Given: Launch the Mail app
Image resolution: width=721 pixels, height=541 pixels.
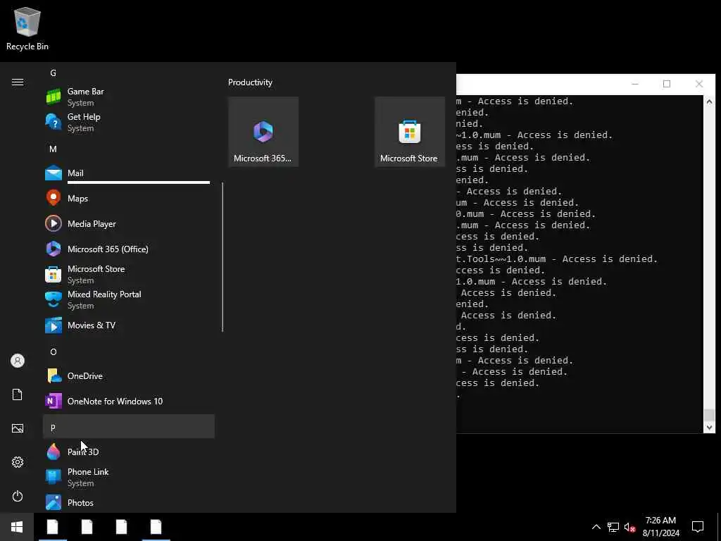Looking at the screenshot, I should pos(129,173).
